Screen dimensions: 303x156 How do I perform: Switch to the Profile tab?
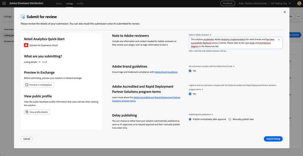pos(80,4)
